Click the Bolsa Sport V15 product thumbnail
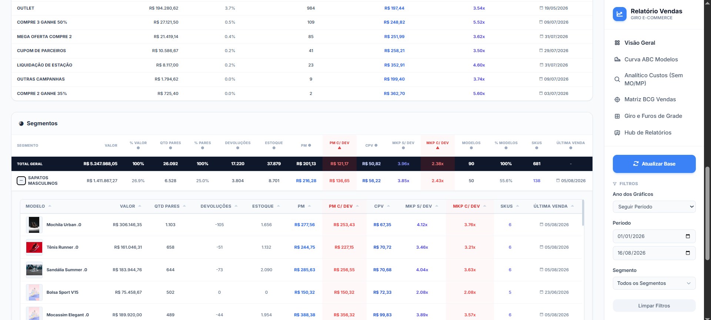This screenshot has height=320, width=711. tap(34, 292)
